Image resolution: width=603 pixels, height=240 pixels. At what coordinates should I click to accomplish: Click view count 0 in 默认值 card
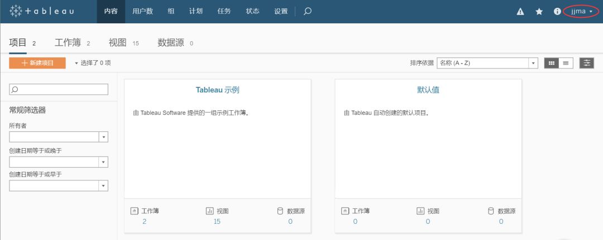pyautogui.click(x=428, y=222)
